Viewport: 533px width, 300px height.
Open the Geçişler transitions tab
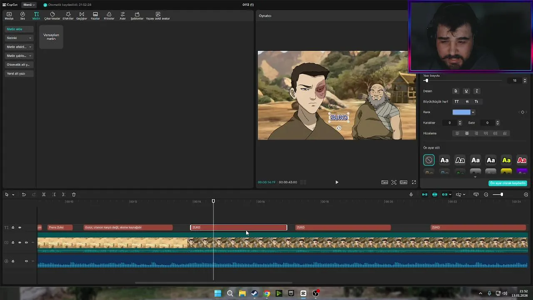pos(82,16)
